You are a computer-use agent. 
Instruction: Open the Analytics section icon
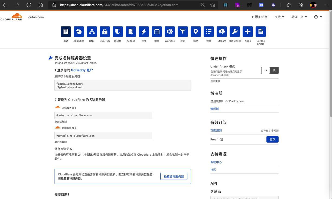[x=79, y=31]
